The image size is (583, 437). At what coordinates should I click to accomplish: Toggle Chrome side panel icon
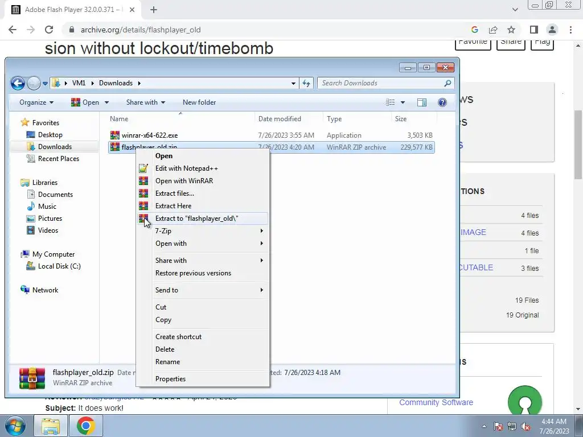[534, 30]
